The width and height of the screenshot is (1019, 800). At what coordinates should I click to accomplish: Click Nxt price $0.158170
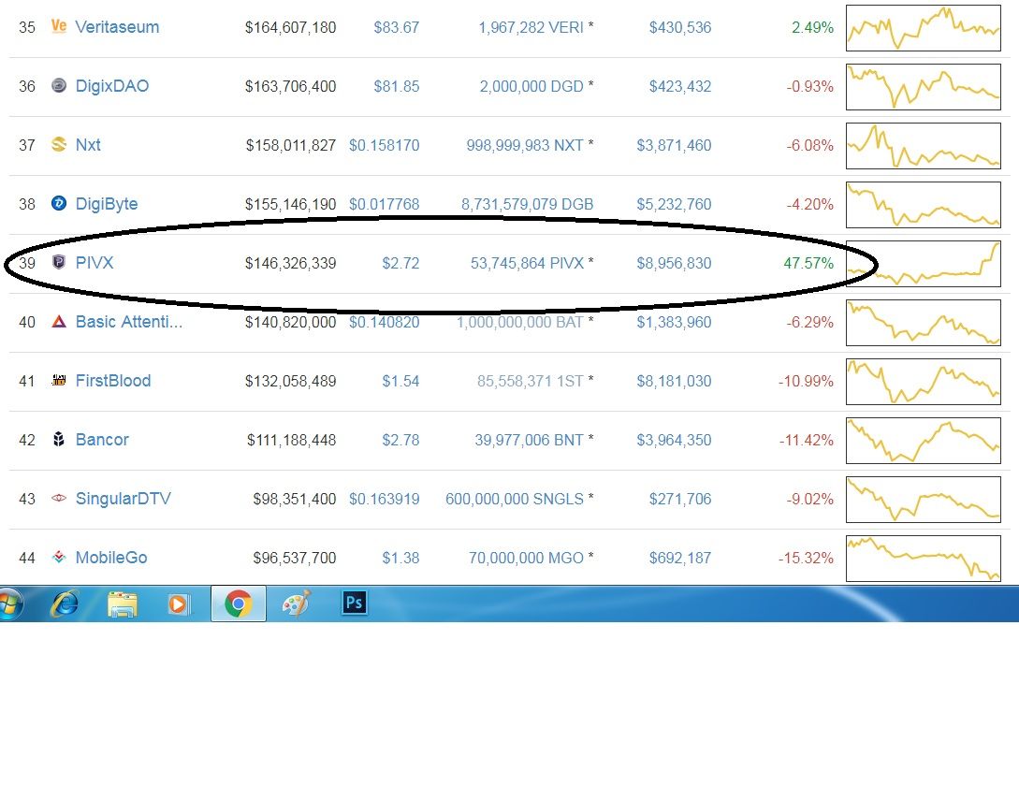[x=384, y=145]
